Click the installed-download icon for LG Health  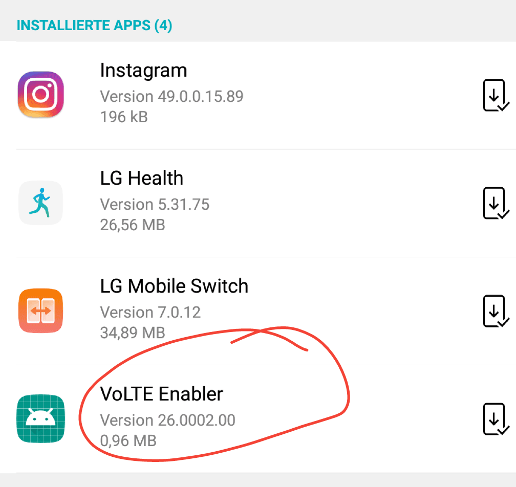496,203
